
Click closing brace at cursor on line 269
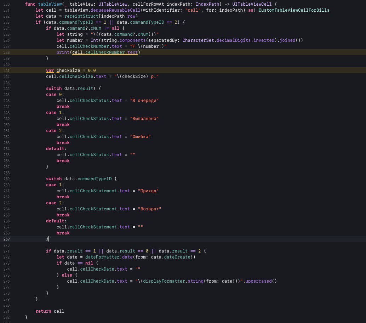(47, 239)
